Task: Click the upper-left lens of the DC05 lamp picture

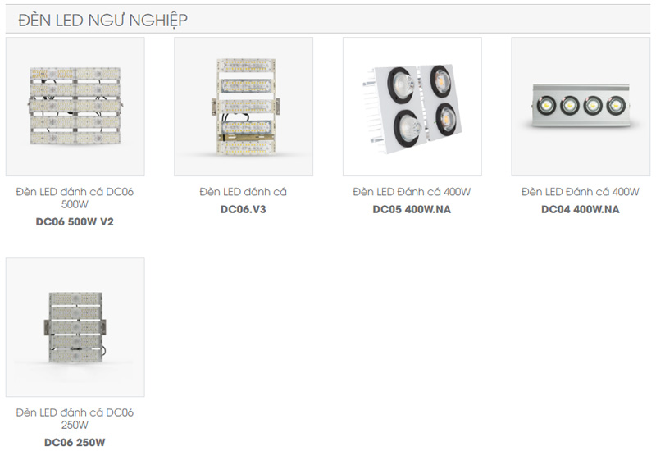Action: [x=401, y=84]
